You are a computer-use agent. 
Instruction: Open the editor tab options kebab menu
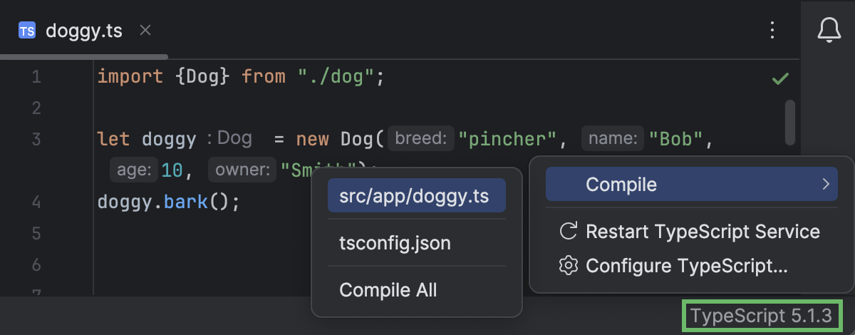pos(772,30)
